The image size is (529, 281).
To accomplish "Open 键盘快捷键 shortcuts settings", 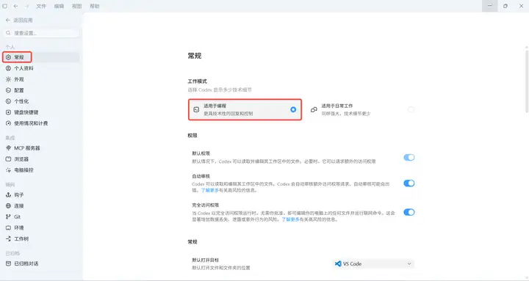I will tap(41, 112).
